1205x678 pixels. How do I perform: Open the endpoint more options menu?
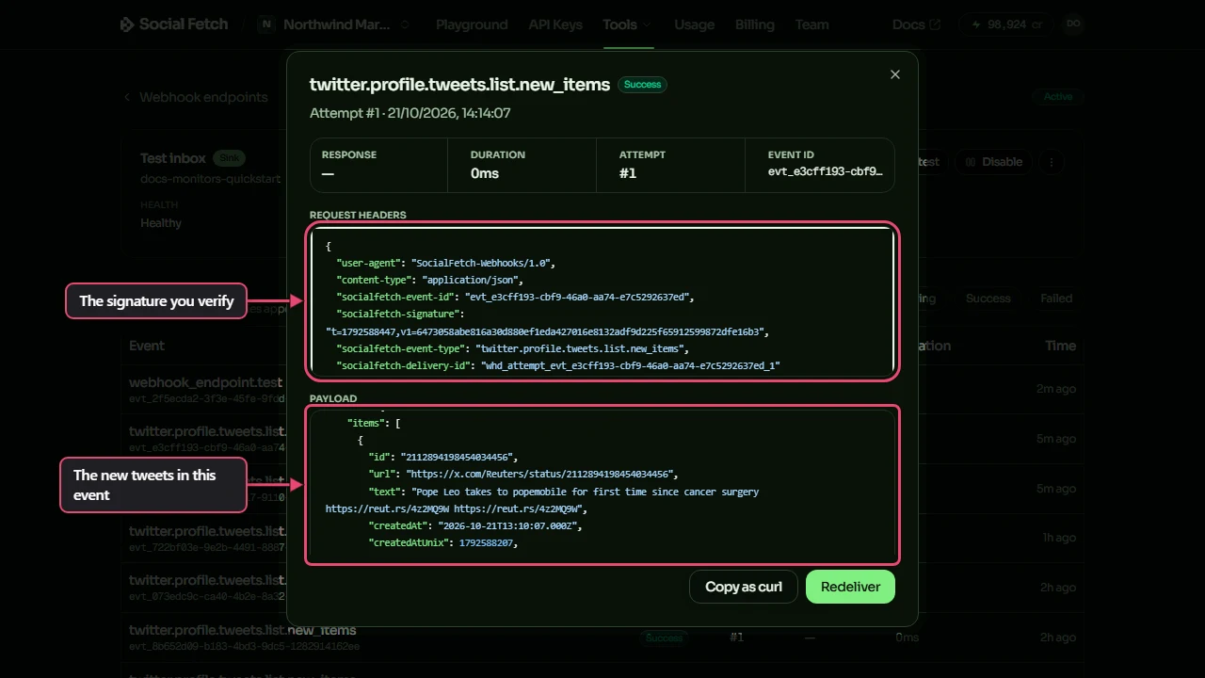click(x=1052, y=162)
